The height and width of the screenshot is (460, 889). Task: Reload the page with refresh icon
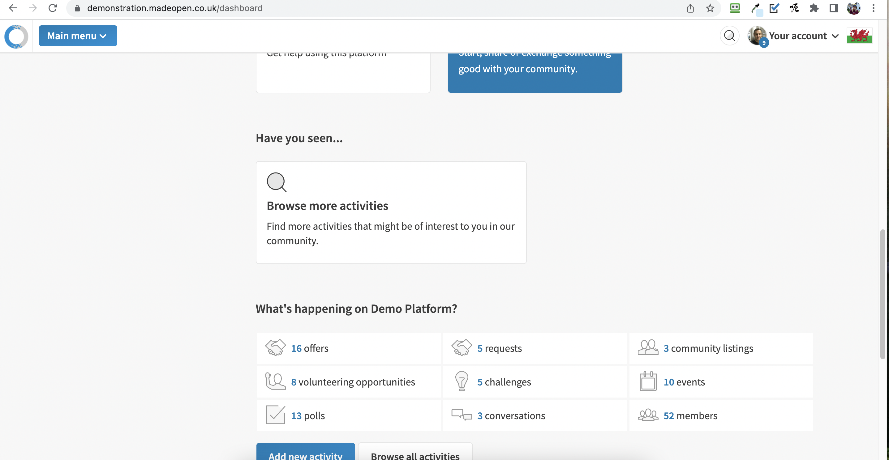tap(53, 8)
